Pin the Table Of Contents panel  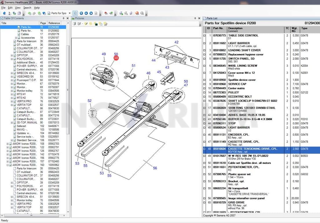pos(63,18)
